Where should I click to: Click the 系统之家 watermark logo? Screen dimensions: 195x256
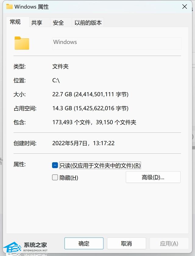[25, 247]
